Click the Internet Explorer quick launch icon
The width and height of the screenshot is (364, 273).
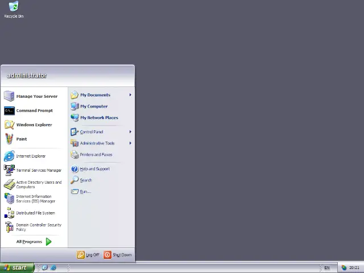[x=53, y=268]
